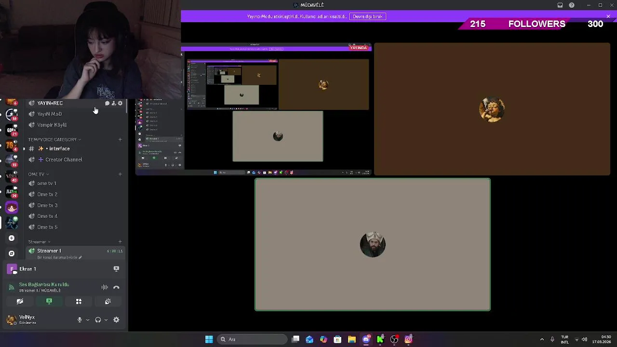The height and width of the screenshot is (347, 617).
Task: Toggle screen share button
Action: click(x=49, y=302)
